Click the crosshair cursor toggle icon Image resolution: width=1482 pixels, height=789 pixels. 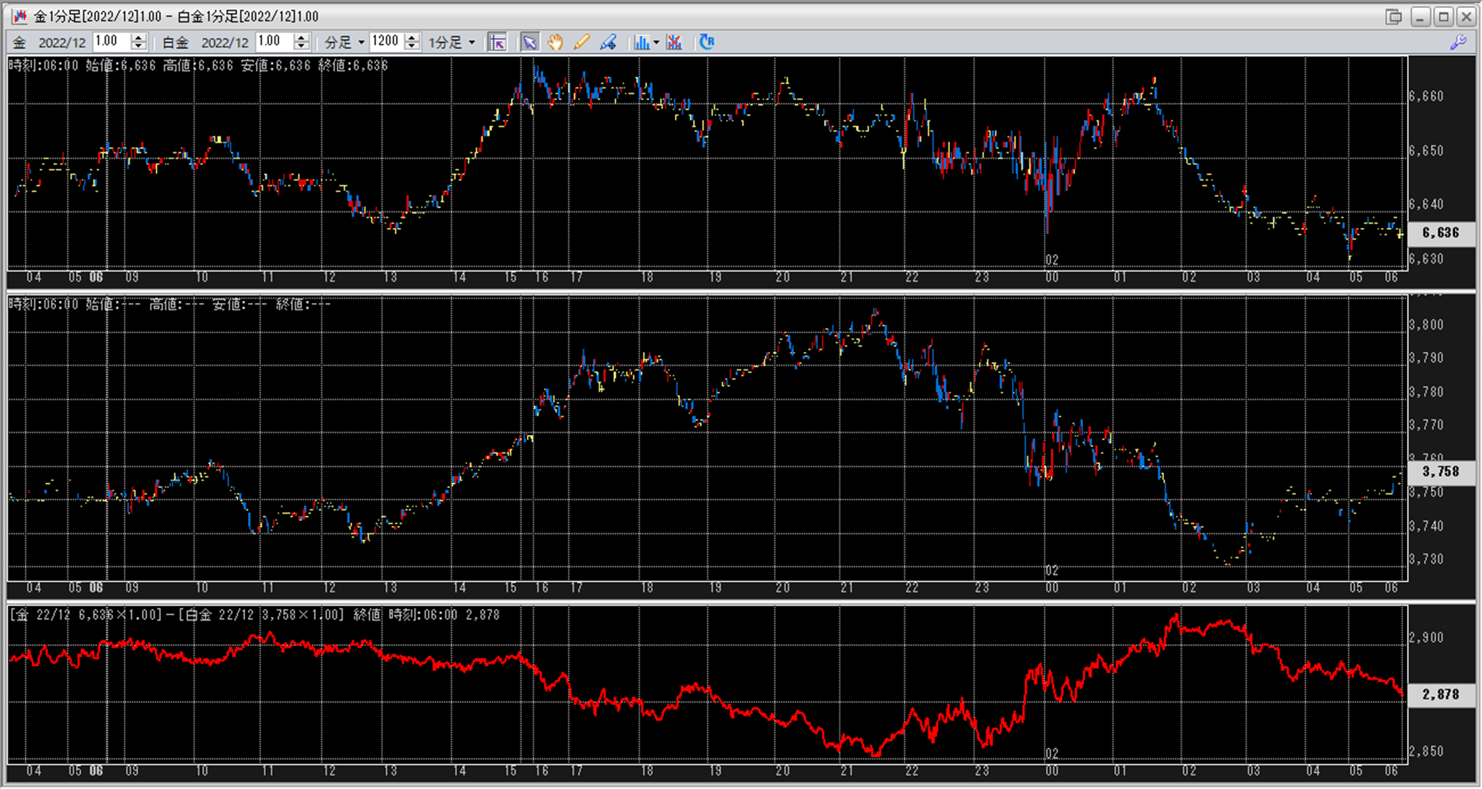tap(497, 42)
